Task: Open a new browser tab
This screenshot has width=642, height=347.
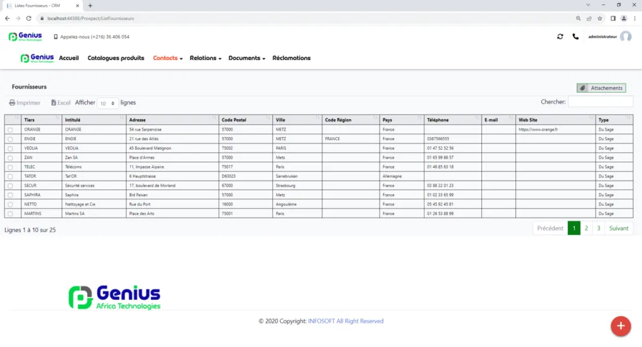Action: coord(90,6)
